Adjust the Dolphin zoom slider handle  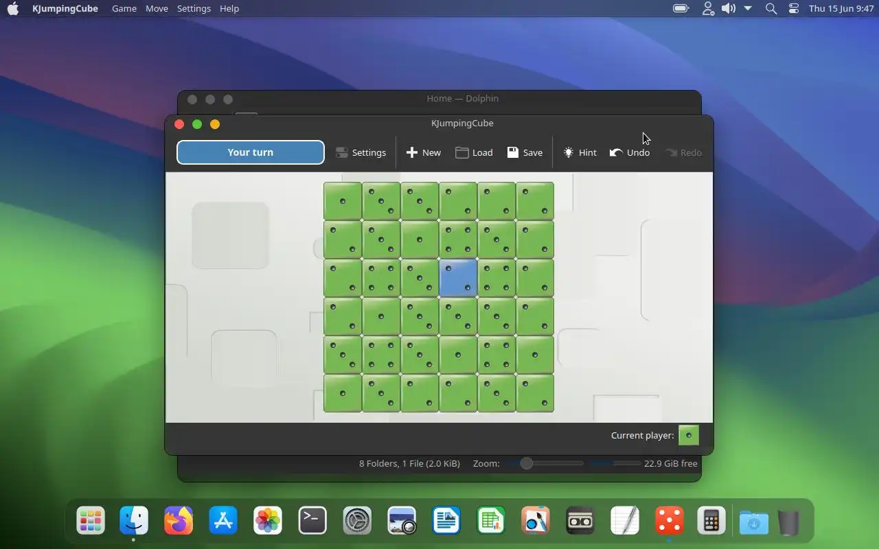click(526, 463)
